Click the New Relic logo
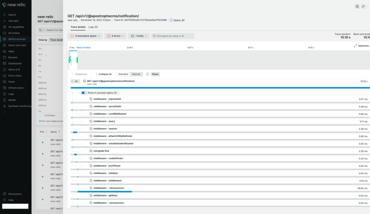370x214 pixels. point(14,5)
